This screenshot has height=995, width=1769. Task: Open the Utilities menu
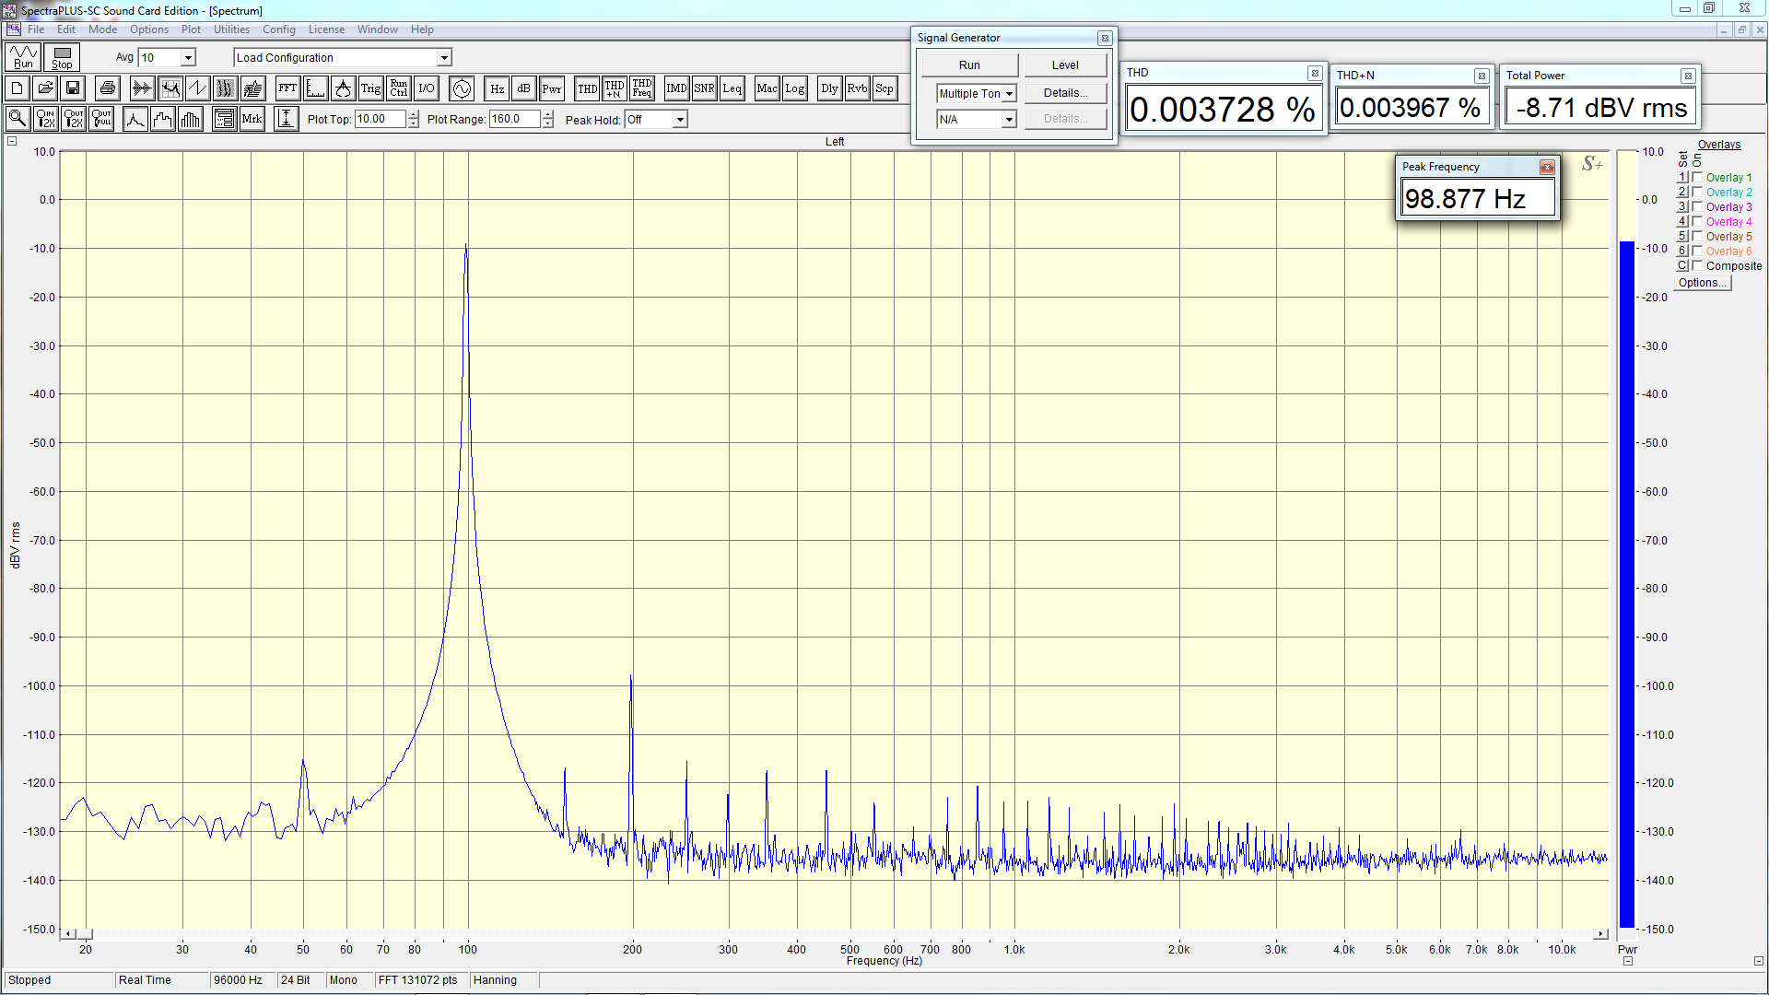coord(231,29)
